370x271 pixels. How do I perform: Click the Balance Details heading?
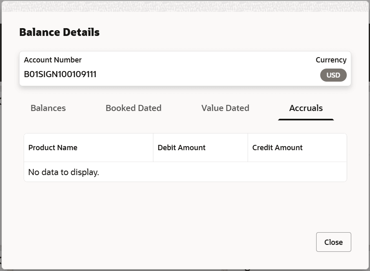60,32
